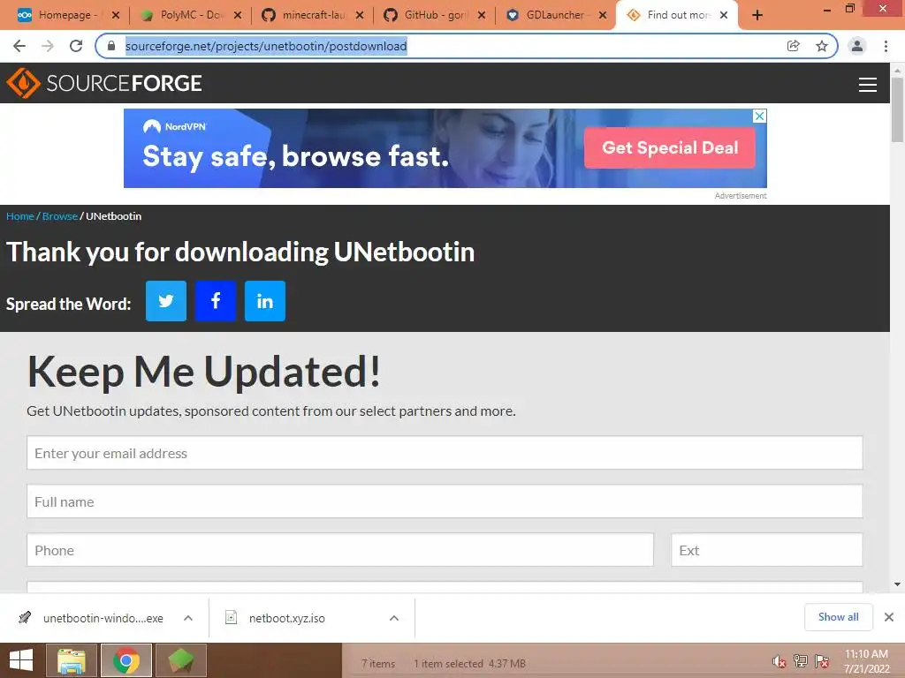Image resolution: width=905 pixels, height=678 pixels.
Task: Click the network tray icon
Action: pyautogui.click(x=800, y=661)
